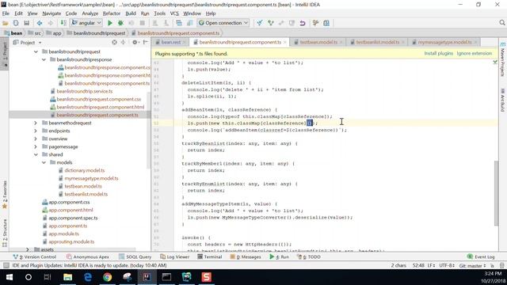Open the Maven Projects side panel
The image size is (507, 285).
502,60
